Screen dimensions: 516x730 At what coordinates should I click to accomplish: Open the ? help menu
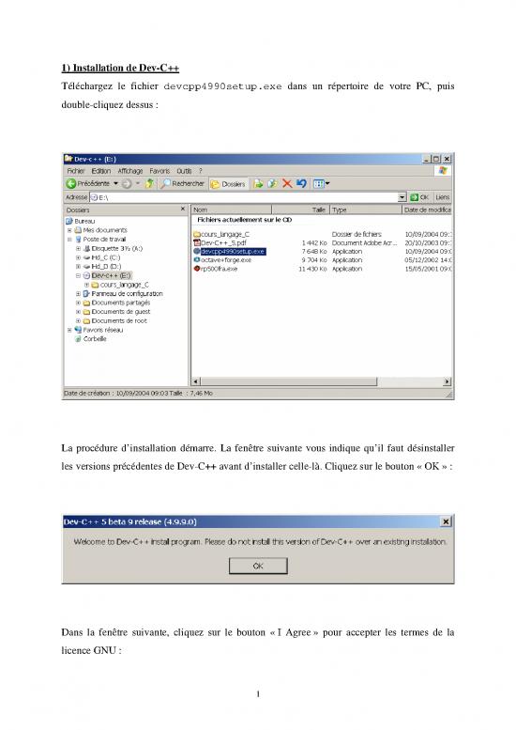pyautogui.click(x=201, y=171)
